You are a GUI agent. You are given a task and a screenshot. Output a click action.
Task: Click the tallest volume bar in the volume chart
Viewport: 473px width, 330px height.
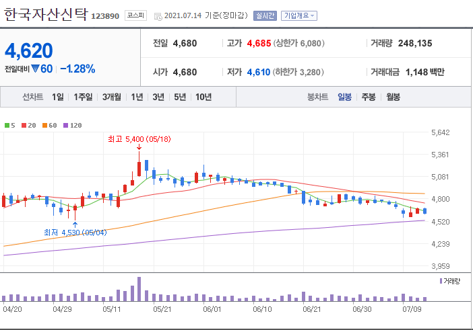click(139, 289)
